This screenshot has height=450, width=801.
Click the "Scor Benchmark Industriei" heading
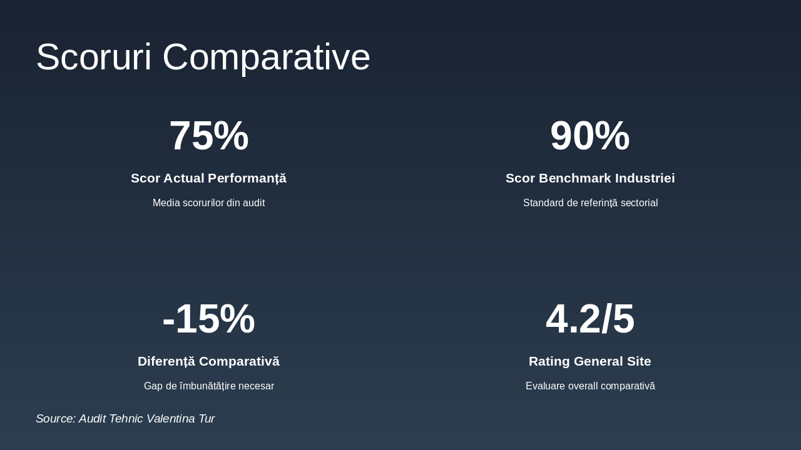(590, 178)
